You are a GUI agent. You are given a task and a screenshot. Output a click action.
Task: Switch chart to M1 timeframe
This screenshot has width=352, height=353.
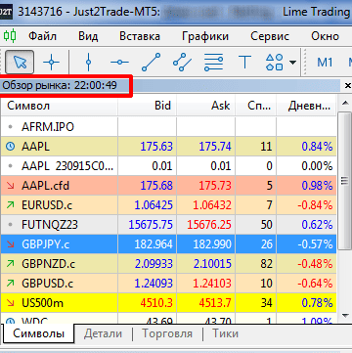325,62
